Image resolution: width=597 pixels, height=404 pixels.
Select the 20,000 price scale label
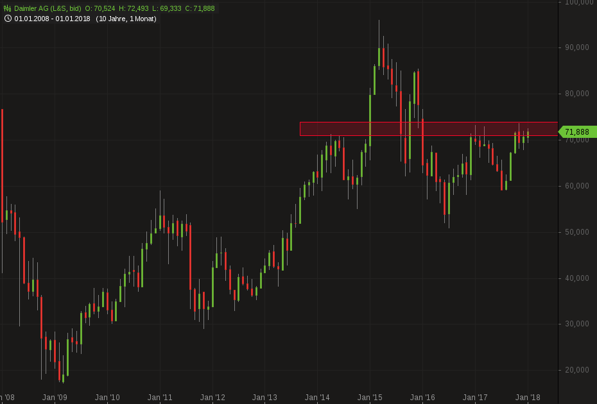576,371
